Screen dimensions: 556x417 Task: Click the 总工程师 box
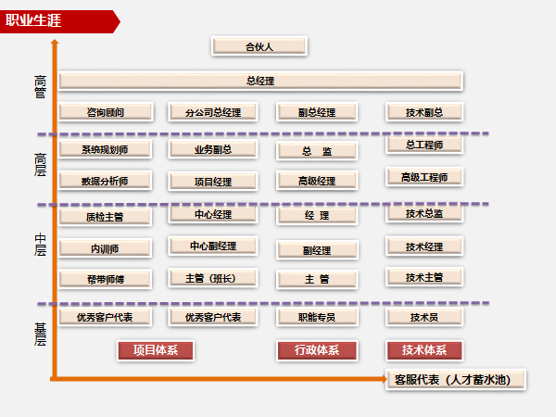click(x=424, y=145)
